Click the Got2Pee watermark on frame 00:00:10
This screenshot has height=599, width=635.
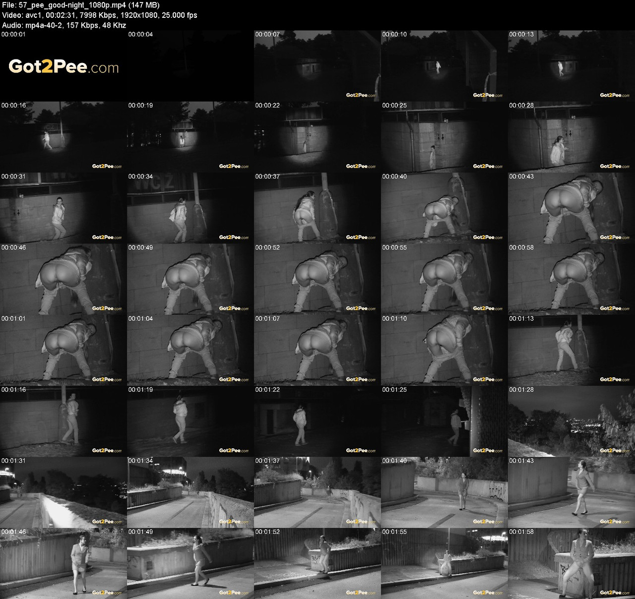click(488, 95)
